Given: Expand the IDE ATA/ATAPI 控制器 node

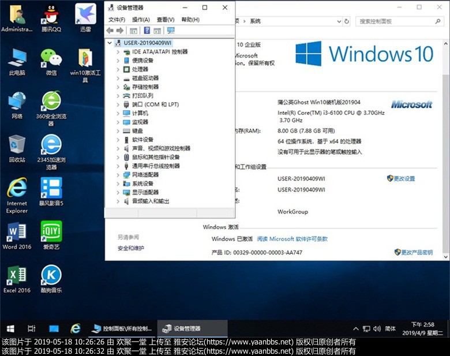Looking at the screenshot, I should tap(118, 52).
